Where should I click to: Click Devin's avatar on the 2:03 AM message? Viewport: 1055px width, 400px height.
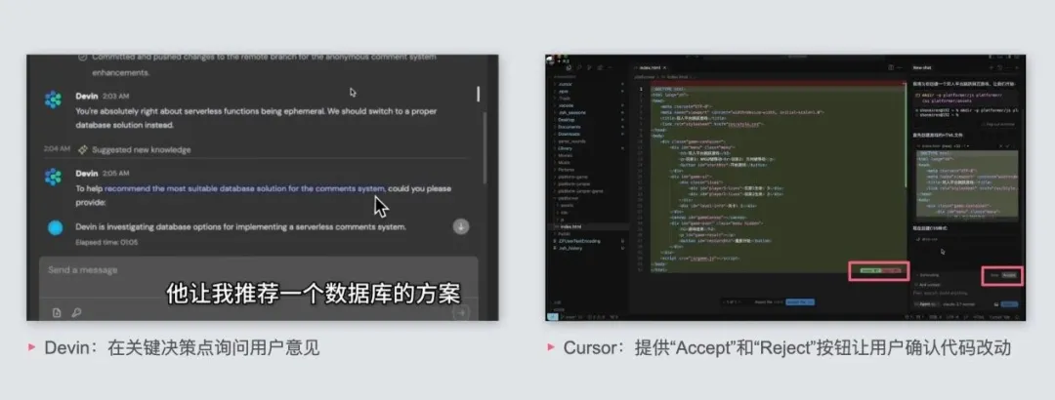[53, 100]
